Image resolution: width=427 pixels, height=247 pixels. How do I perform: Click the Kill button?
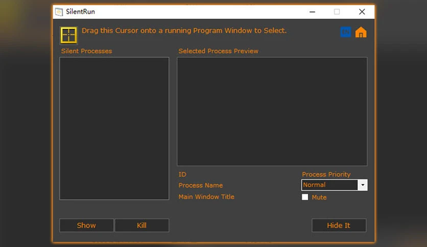[142, 225]
